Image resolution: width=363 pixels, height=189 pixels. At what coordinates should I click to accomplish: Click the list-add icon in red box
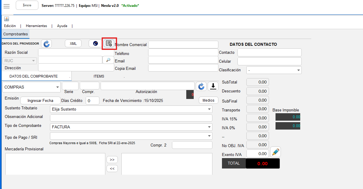109,43
